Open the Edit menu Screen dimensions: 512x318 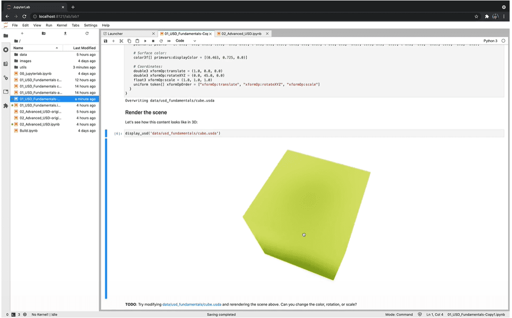[26, 26]
